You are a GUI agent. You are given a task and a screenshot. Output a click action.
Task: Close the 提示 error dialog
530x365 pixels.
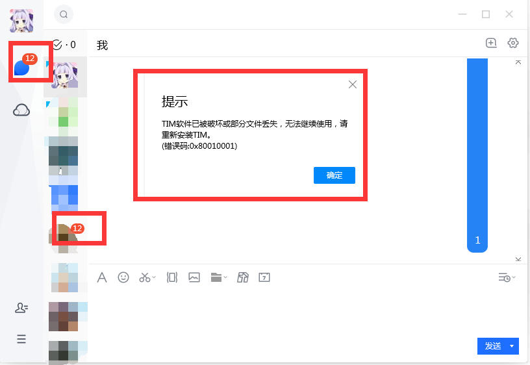(353, 84)
